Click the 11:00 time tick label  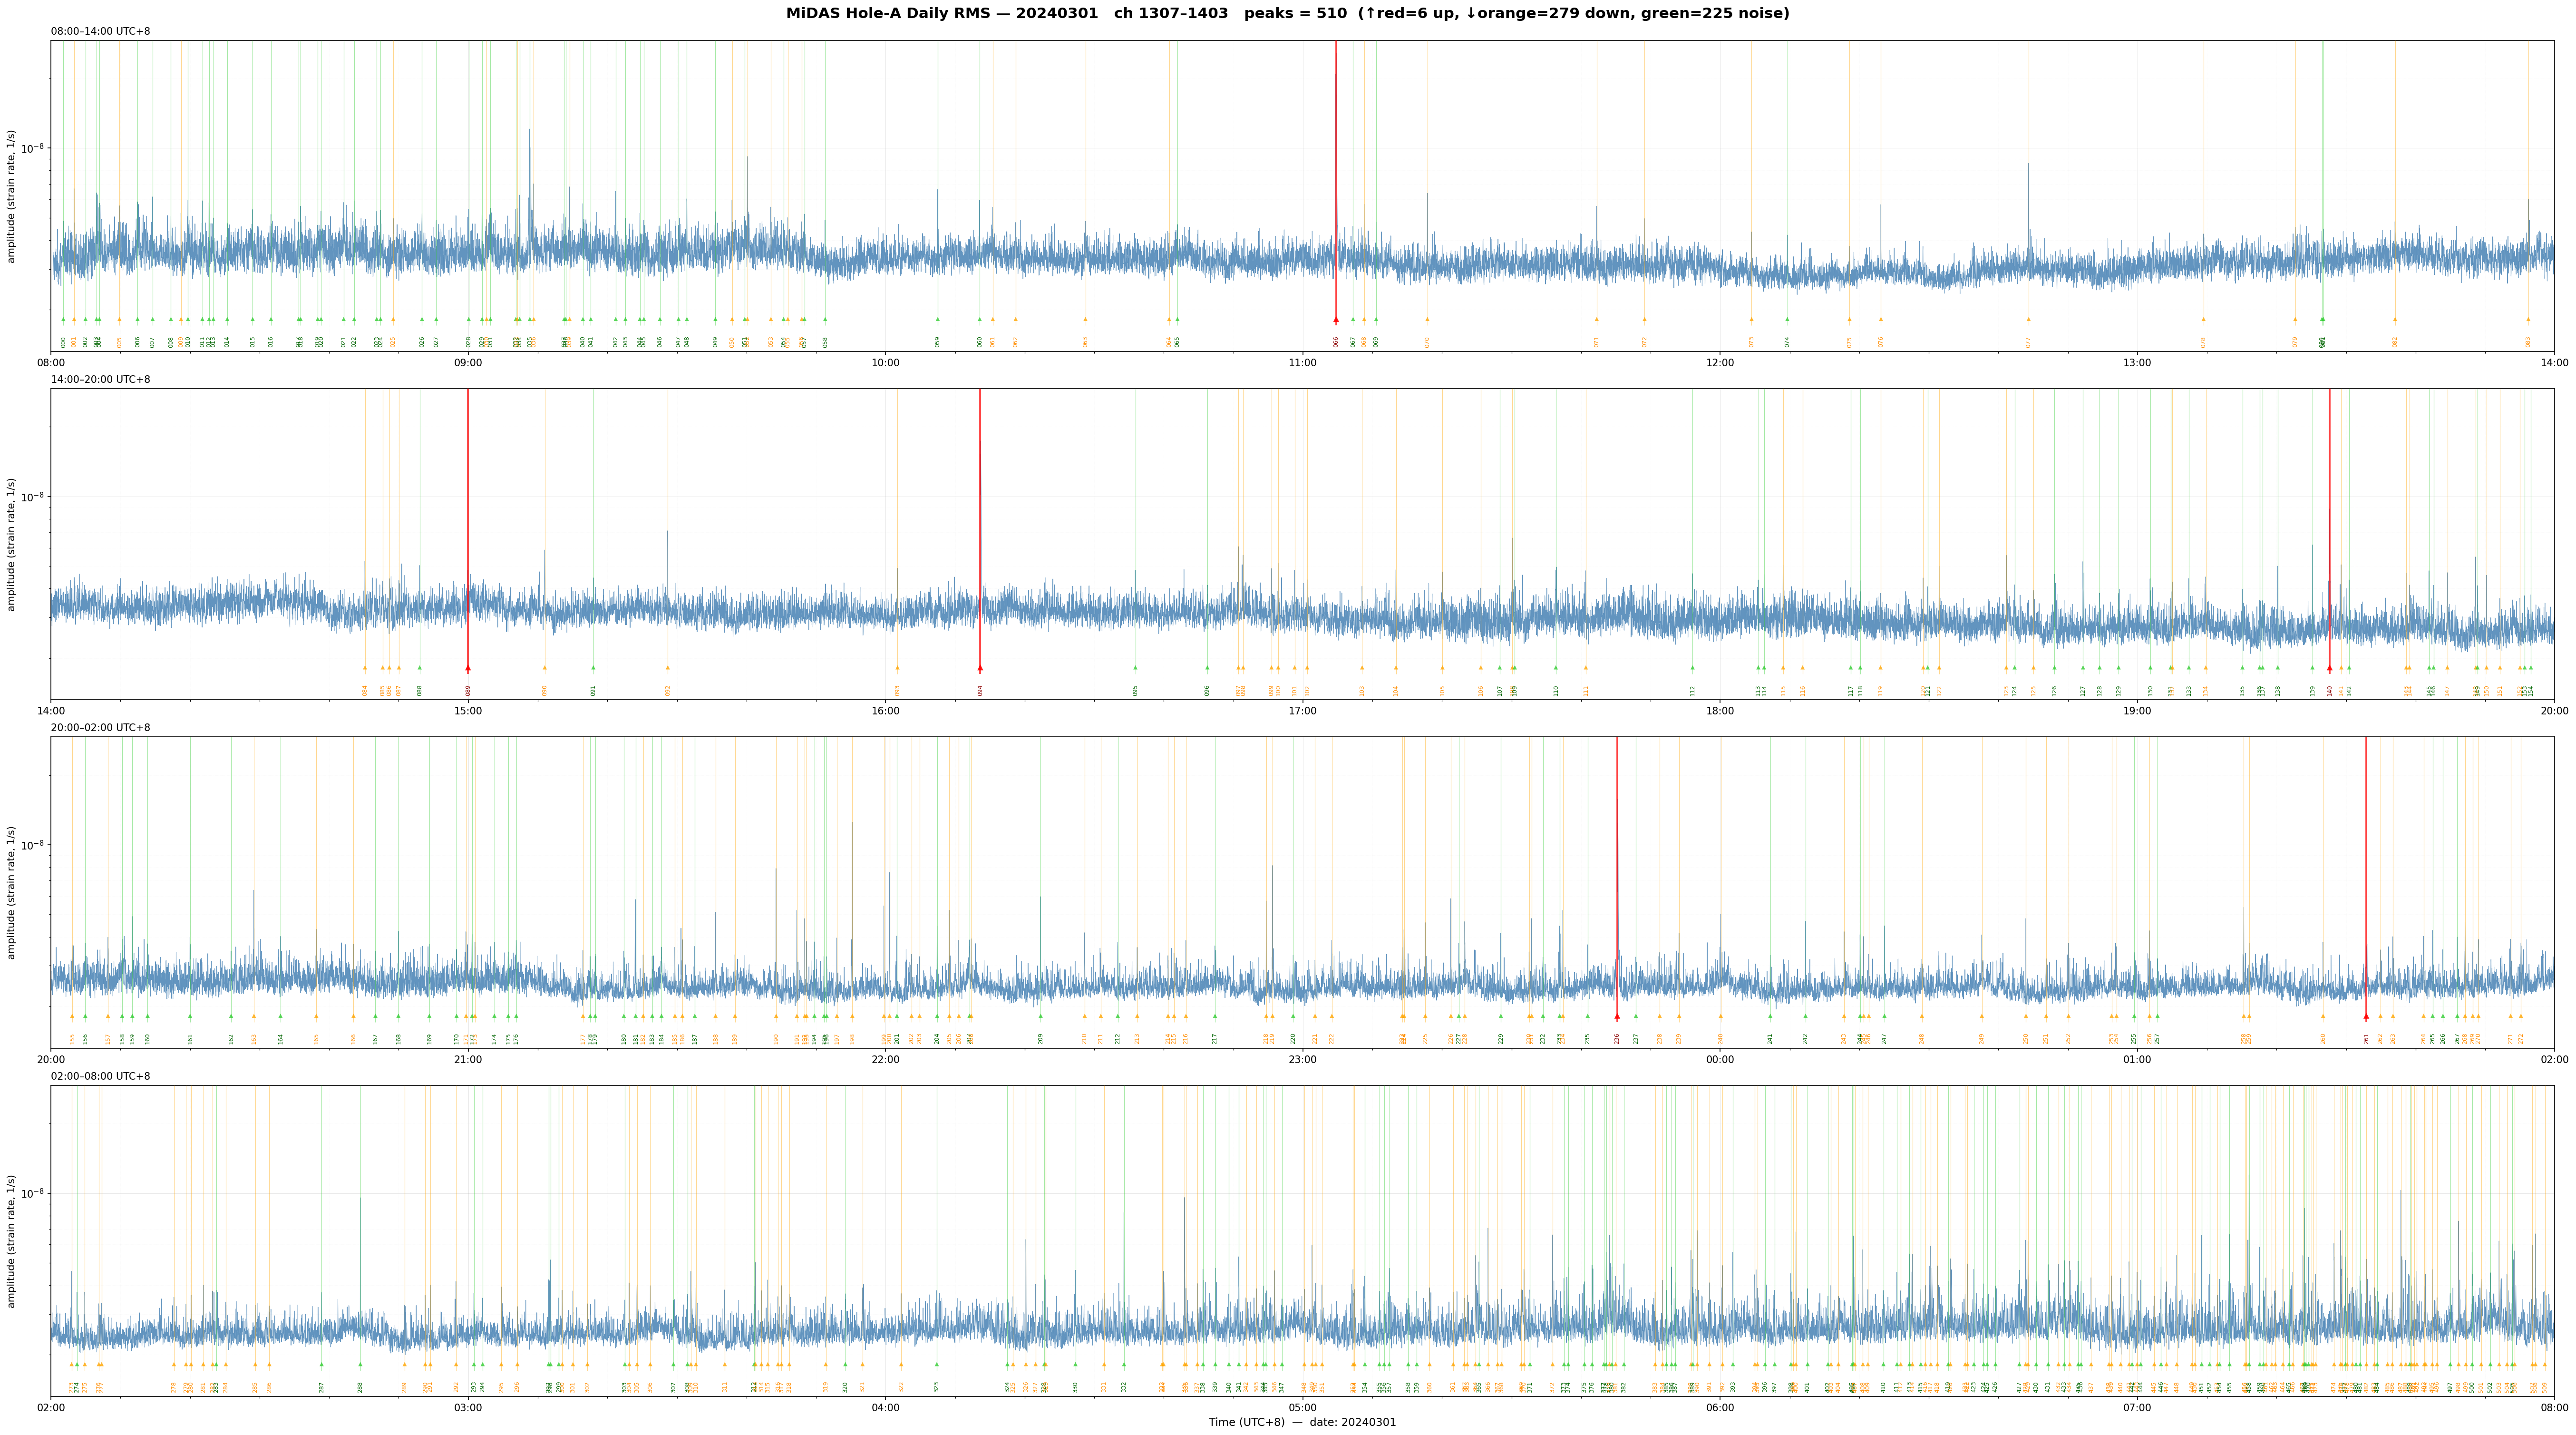click(x=1302, y=363)
